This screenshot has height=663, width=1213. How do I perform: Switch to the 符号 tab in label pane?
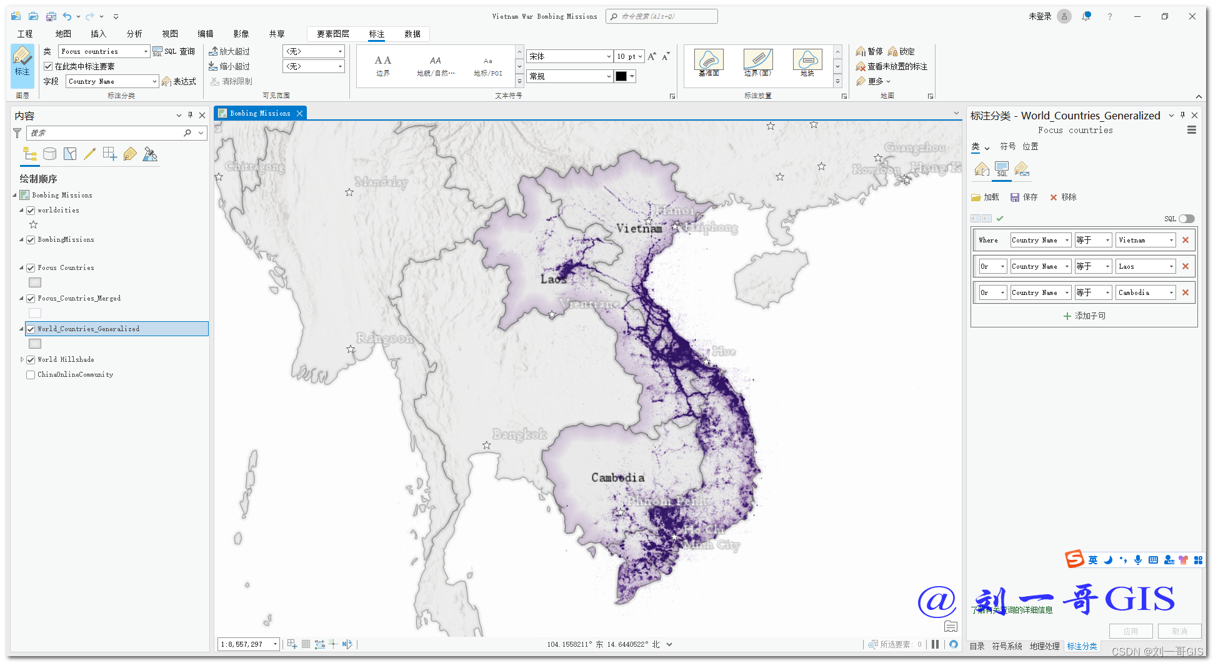pyautogui.click(x=1007, y=146)
